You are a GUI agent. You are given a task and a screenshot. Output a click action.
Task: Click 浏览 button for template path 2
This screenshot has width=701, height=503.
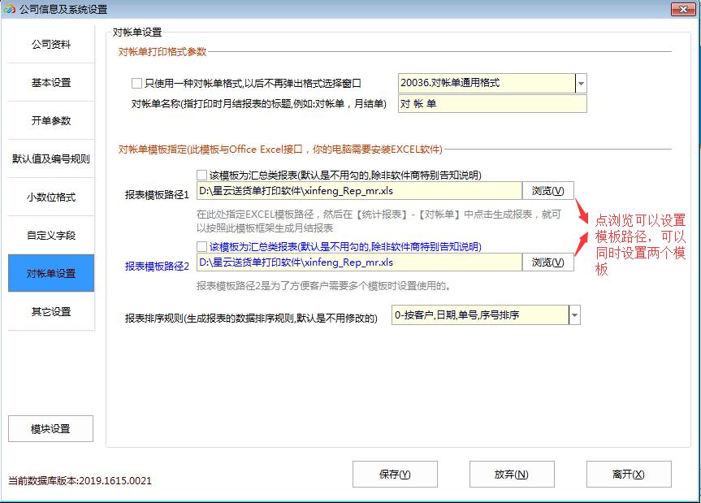point(548,262)
